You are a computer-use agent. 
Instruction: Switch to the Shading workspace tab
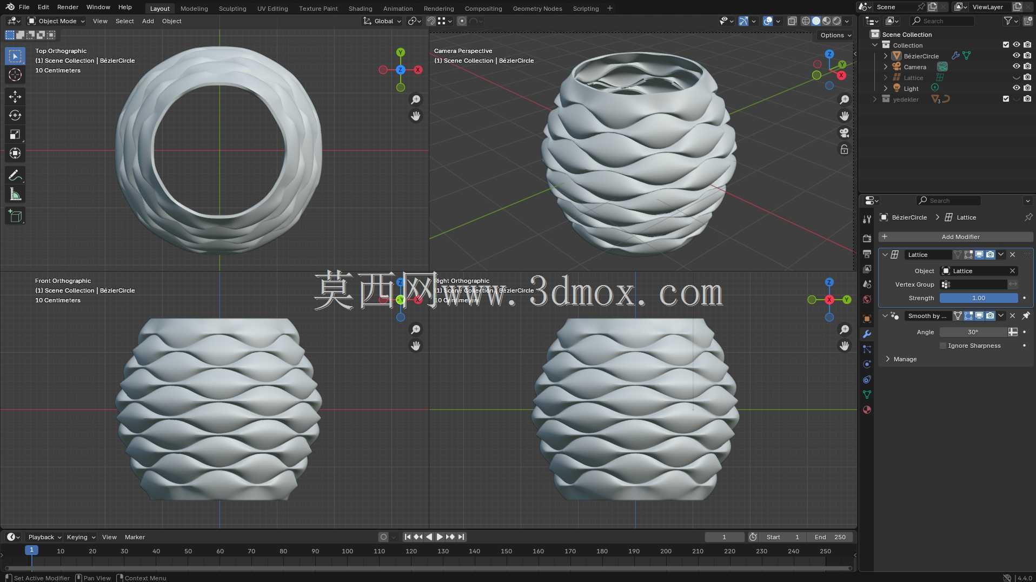click(x=360, y=8)
